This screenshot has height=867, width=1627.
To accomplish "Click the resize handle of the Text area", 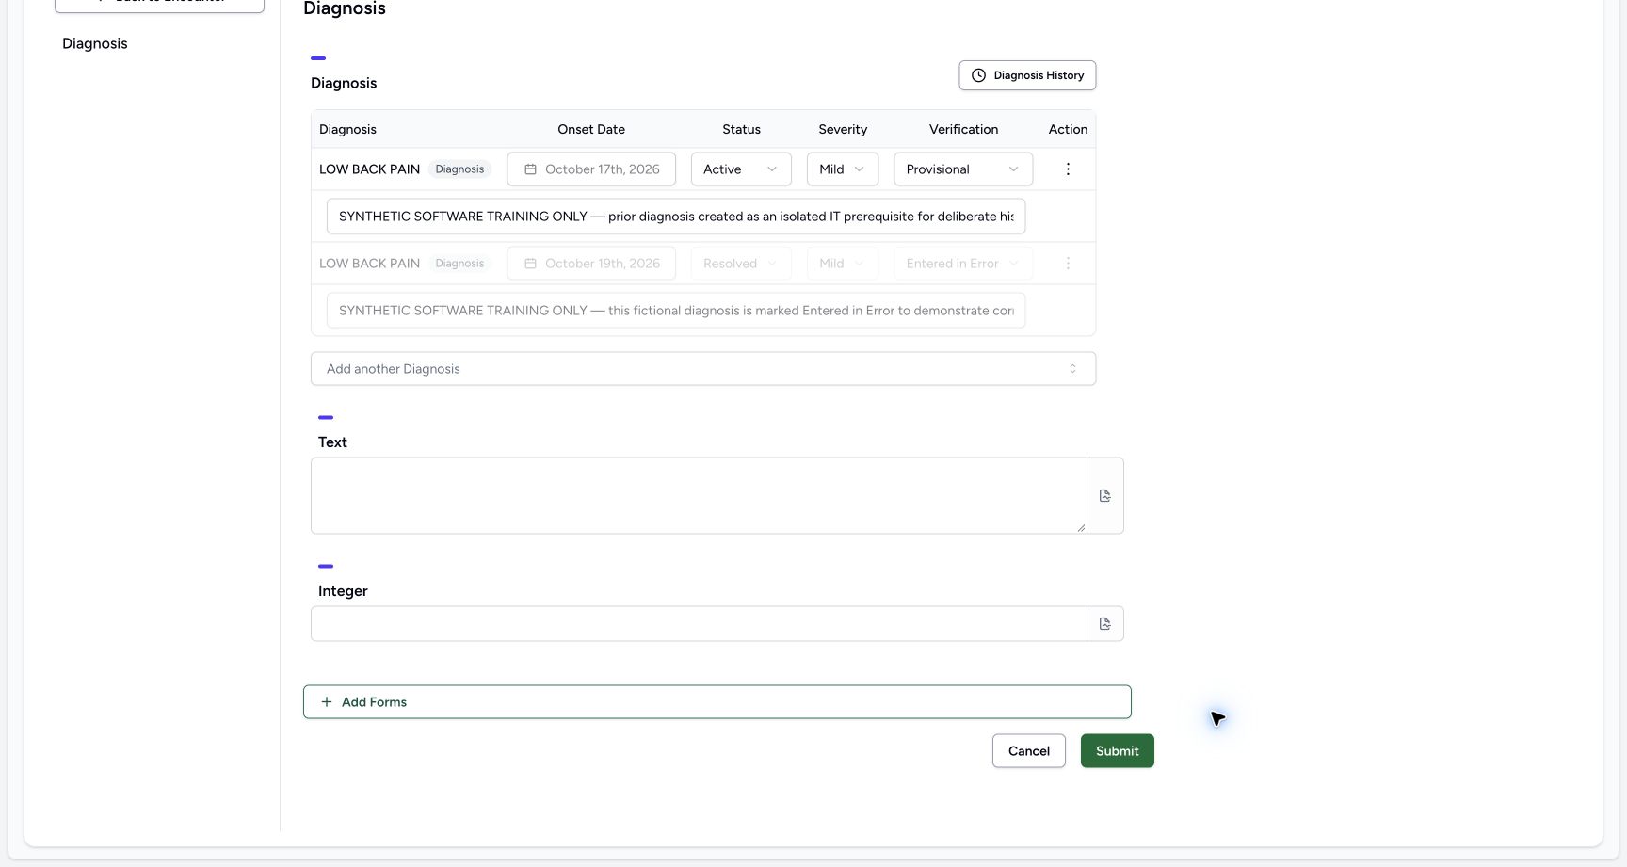I will pos(1081,528).
